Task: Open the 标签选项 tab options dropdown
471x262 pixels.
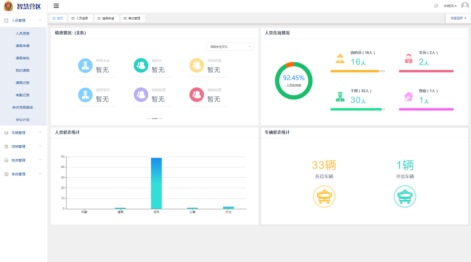Action: pyautogui.click(x=458, y=18)
